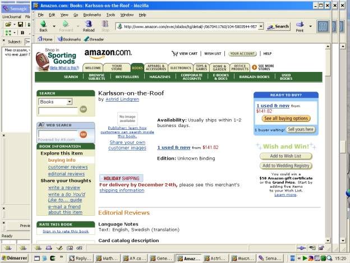Open Bestsellers in the green nav bar
Screen dimensions: 350x263
127,77
